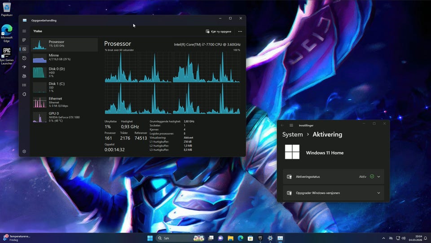Expand Oppgrader Windows-versjonen section

click(378, 193)
